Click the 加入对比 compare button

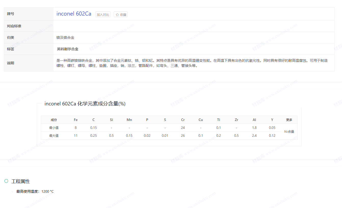click(x=103, y=15)
